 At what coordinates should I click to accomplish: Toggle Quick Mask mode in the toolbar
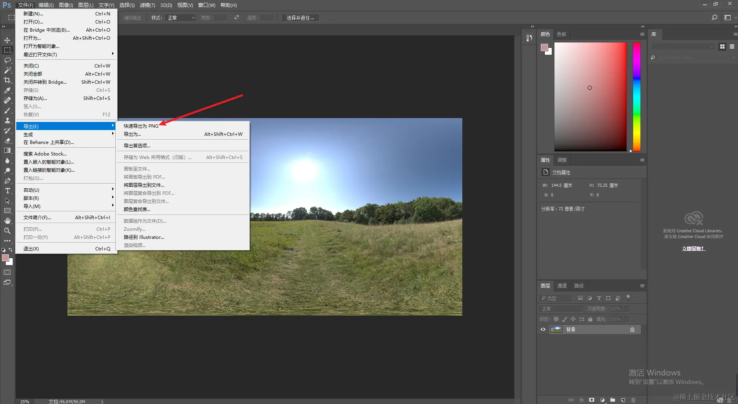tap(7, 272)
